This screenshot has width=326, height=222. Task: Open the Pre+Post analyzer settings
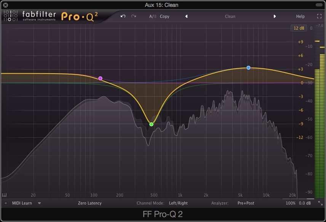pos(246,203)
